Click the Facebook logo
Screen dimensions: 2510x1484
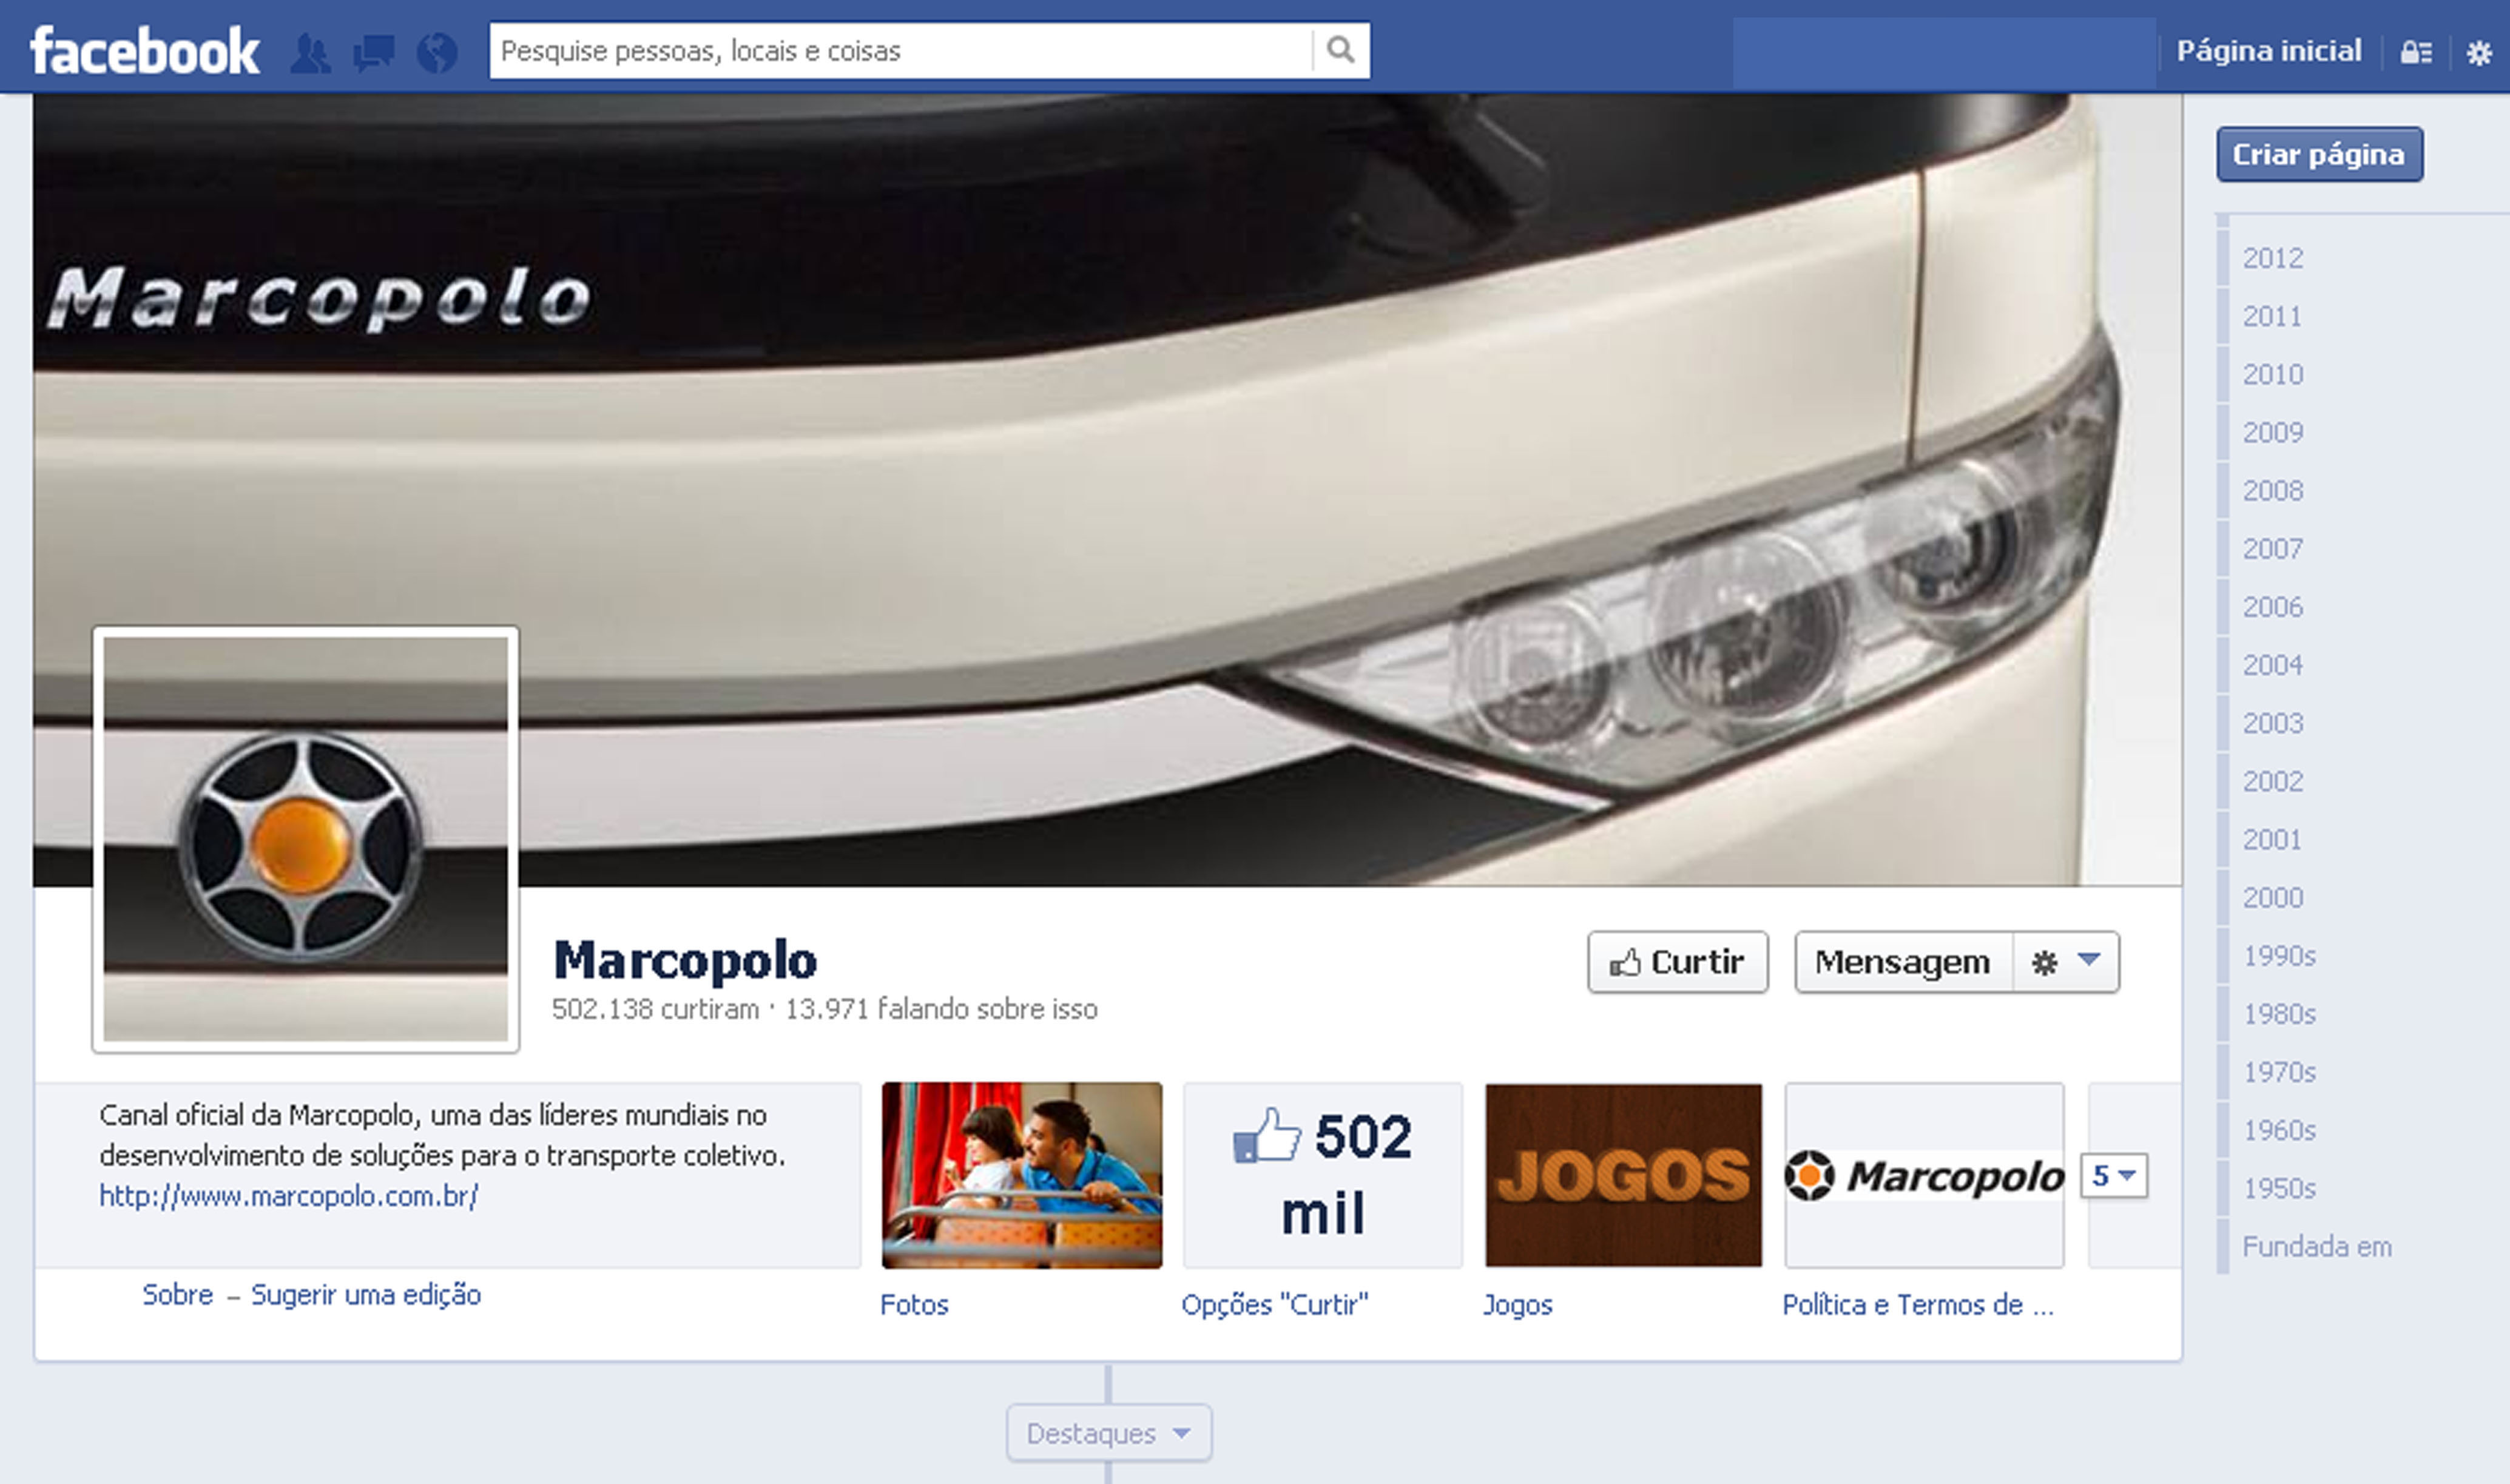click(145, 51)
